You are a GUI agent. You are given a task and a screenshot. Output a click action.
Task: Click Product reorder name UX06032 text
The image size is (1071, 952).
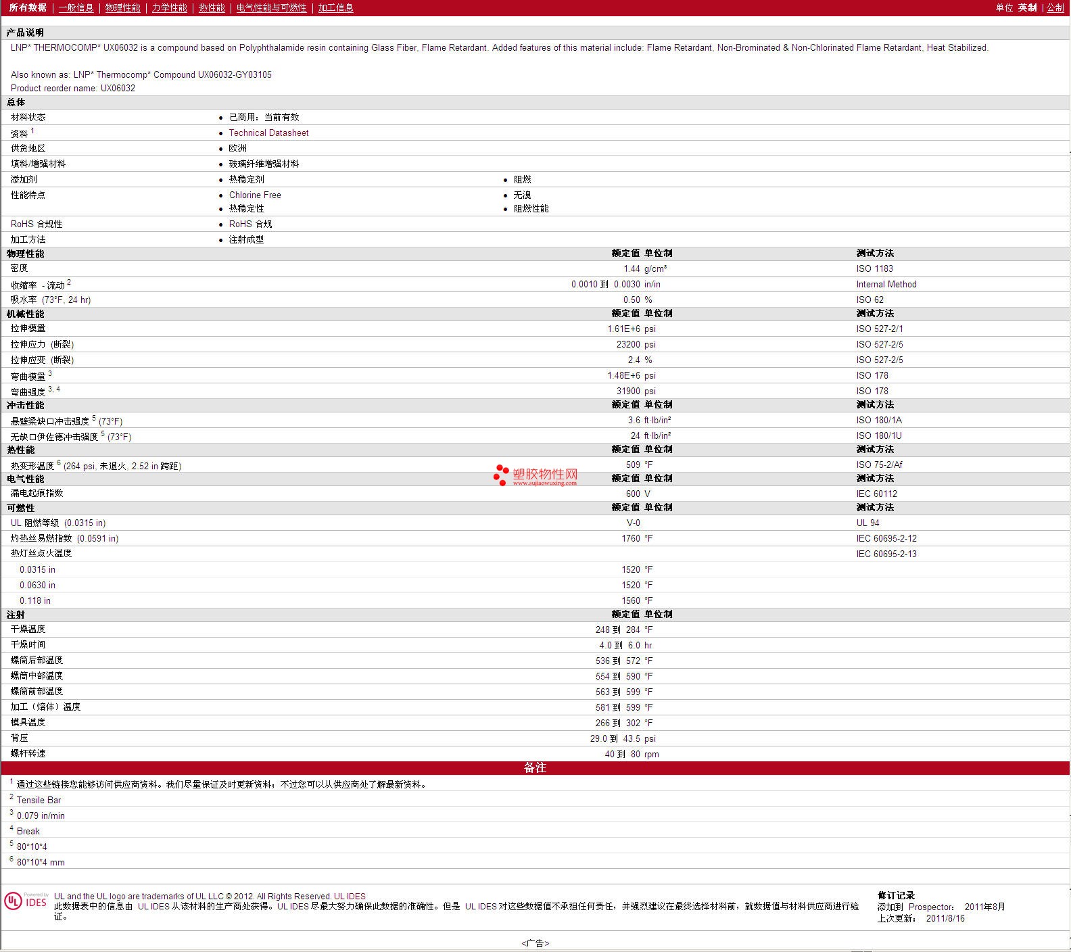(73, 88)
